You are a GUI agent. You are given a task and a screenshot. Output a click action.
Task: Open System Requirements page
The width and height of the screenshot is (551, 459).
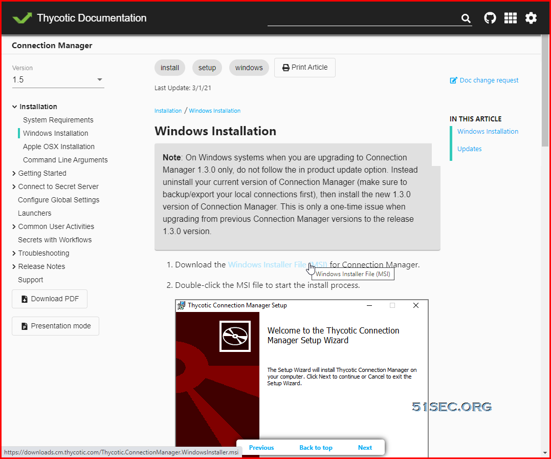(x=58, y=120)
